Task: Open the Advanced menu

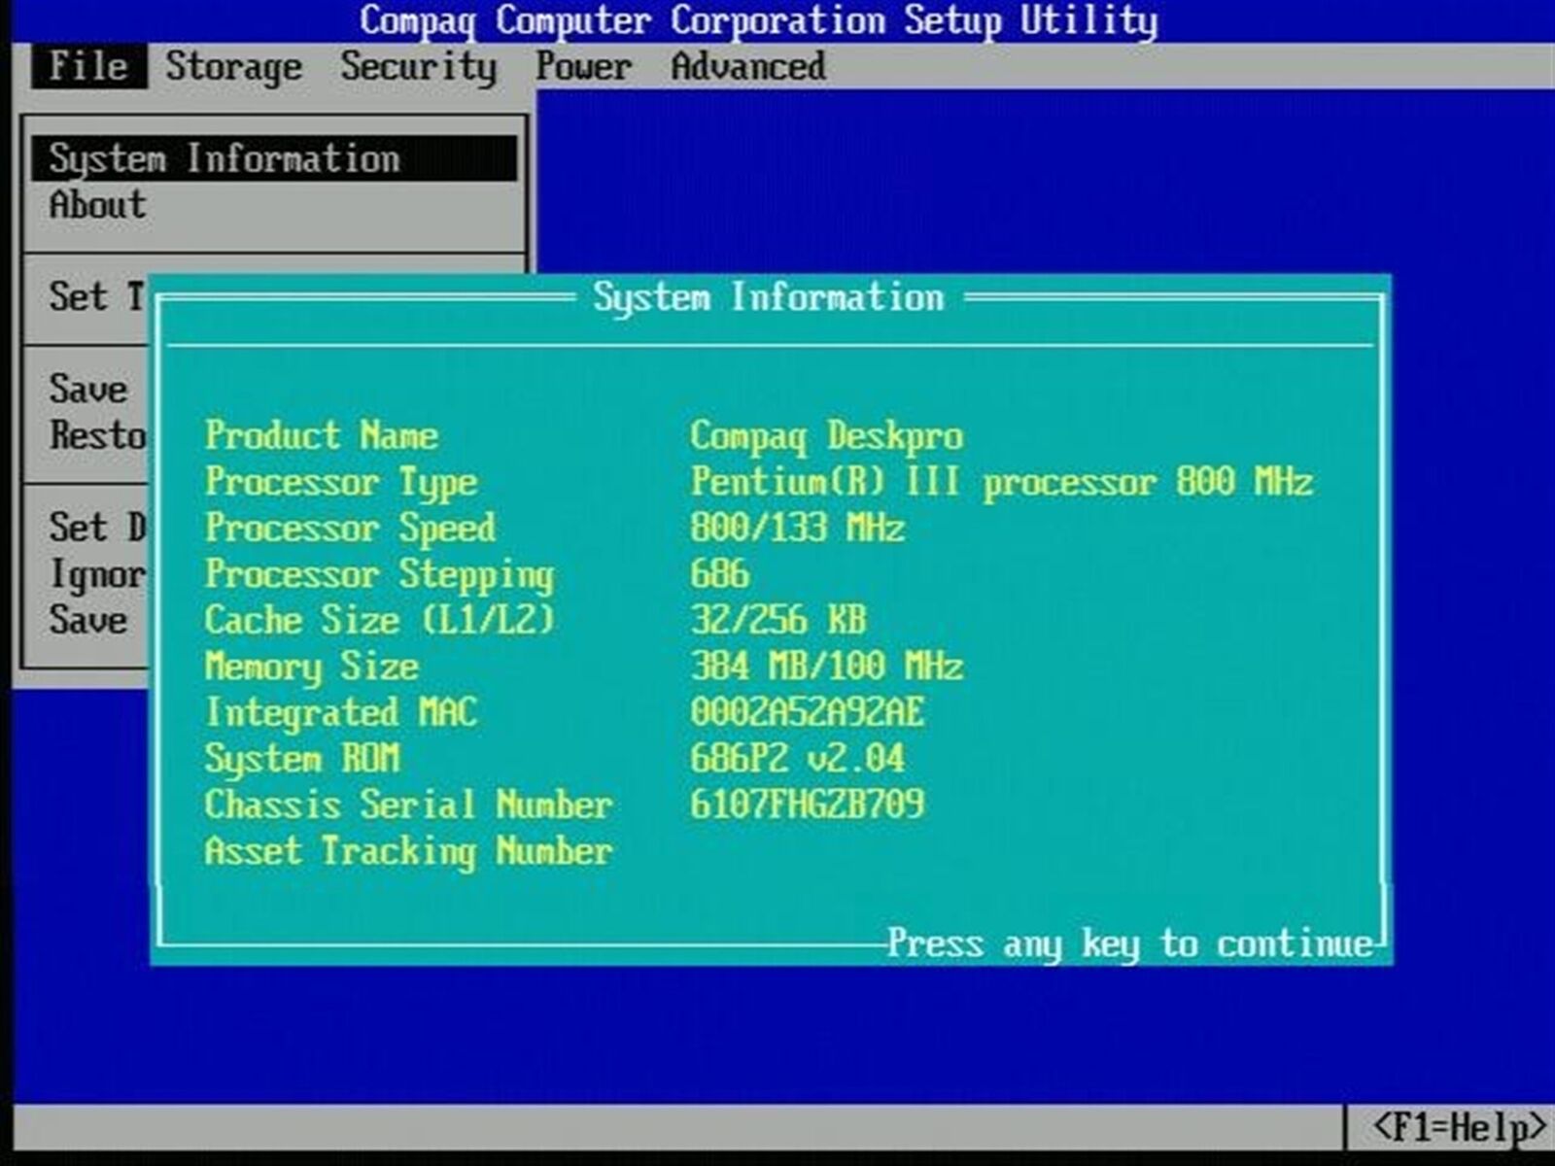Action: pos(748,66)
